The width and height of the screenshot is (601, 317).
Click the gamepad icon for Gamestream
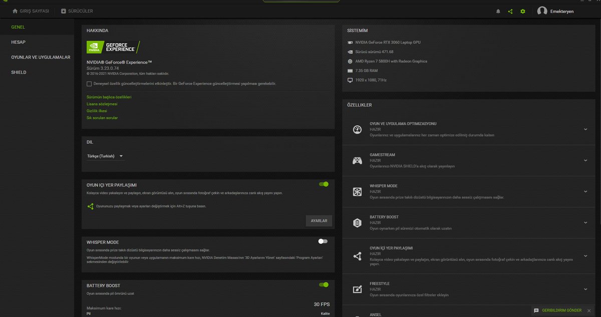click(x=357, y=161)
